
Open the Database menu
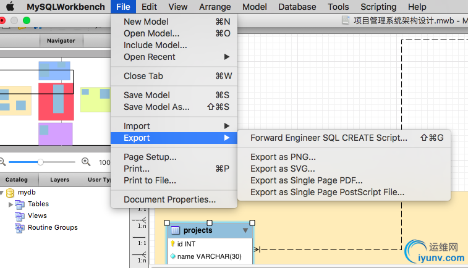point(297,7)
